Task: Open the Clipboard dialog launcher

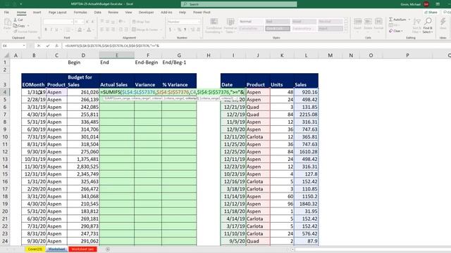Action: click(39, 37)
